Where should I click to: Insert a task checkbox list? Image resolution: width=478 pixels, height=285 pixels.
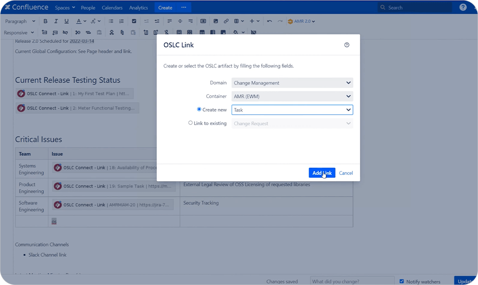click(x=134, y=21)
